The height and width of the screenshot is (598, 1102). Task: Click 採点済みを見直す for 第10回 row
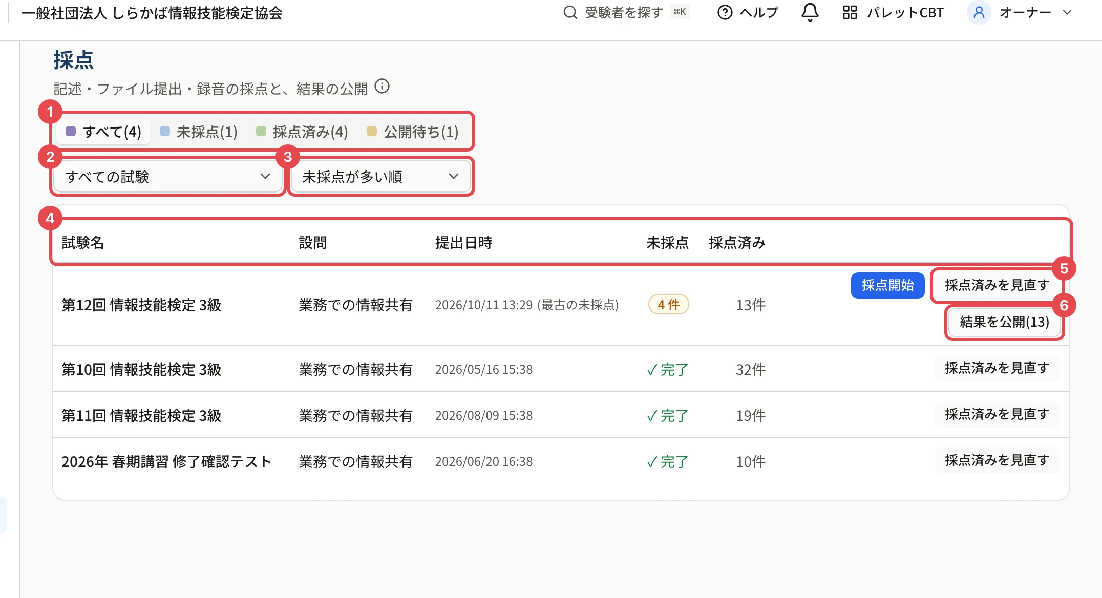click(997, 368)
